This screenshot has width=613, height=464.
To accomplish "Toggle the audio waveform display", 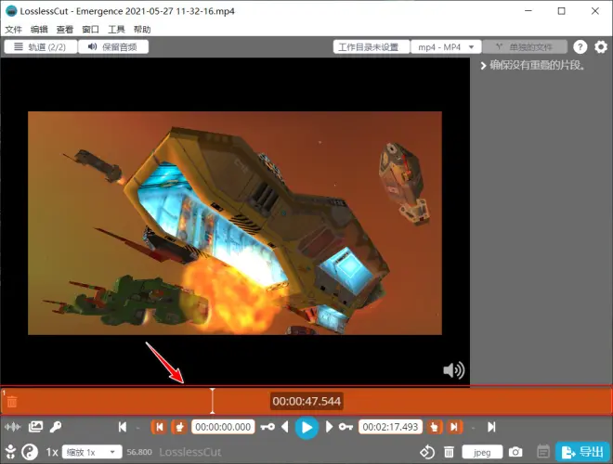I will click(x=12, y=427).
